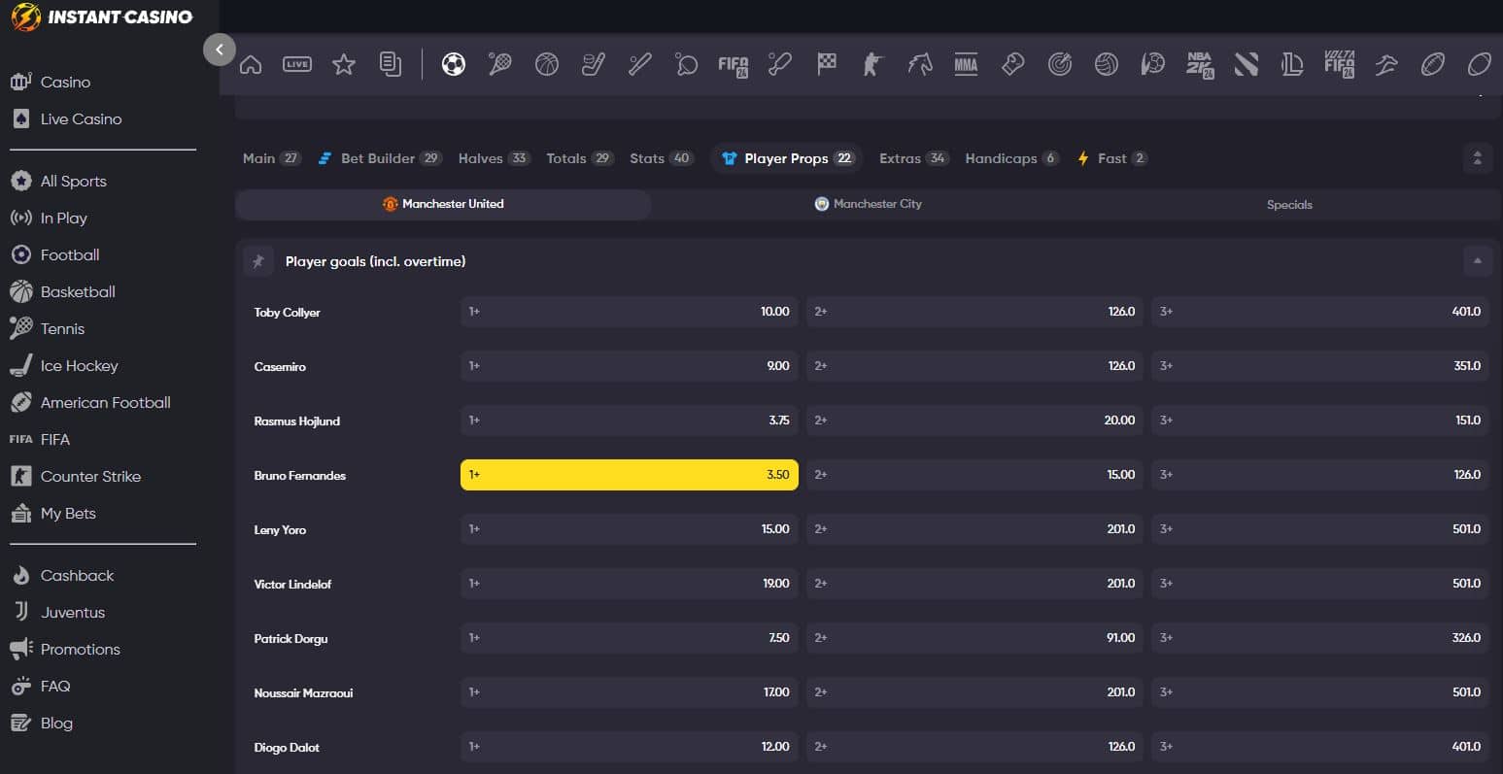Select Toby Collyer 1+ goal at 10.00
The height and width of the screenshot is (774, 1503).
click(x=630, y=312)
